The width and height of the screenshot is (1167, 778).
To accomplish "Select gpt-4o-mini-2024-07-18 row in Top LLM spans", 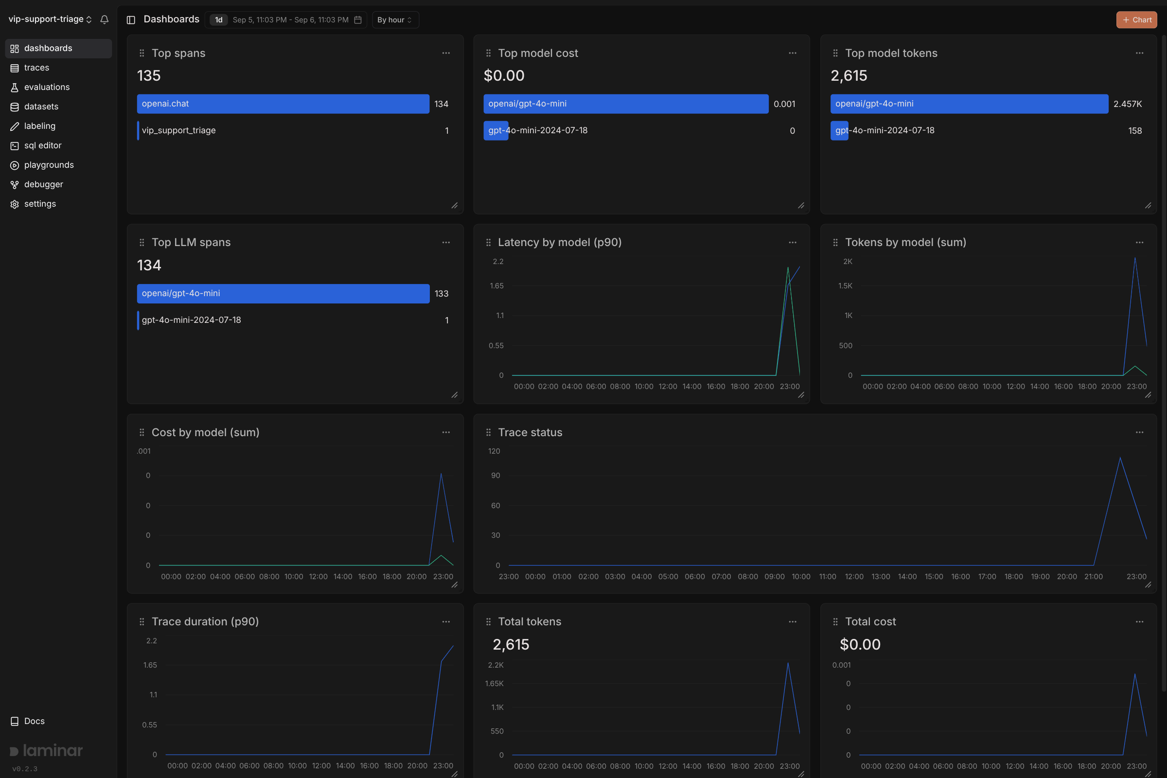I will coord(293,320).
